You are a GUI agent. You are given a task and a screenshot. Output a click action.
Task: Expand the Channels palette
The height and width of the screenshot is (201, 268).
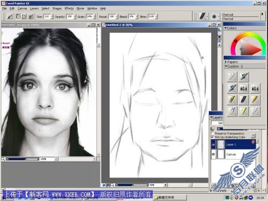coord(211,190)
